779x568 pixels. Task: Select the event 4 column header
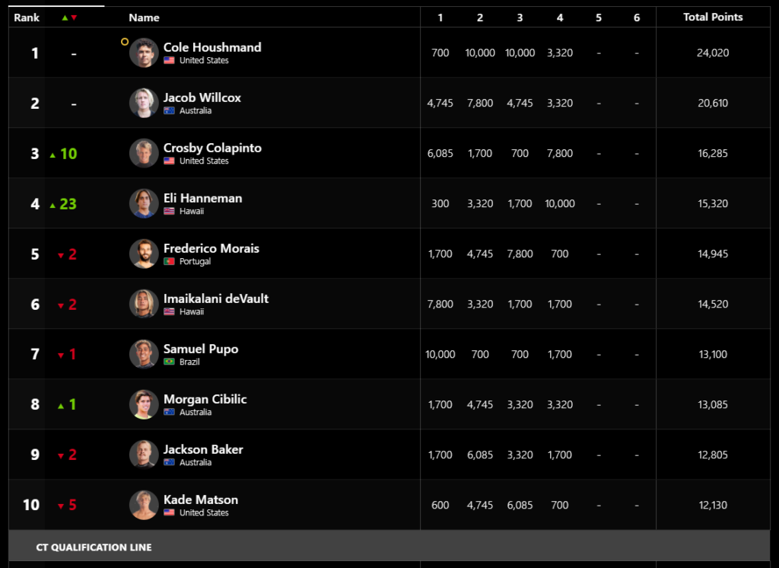click(x=560, y=18)
